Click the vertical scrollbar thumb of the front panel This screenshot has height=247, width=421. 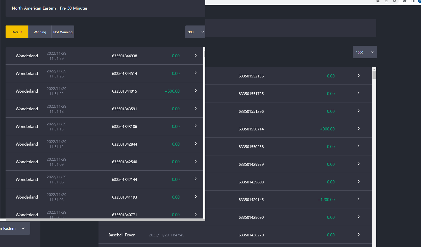(x=204, y=54)
